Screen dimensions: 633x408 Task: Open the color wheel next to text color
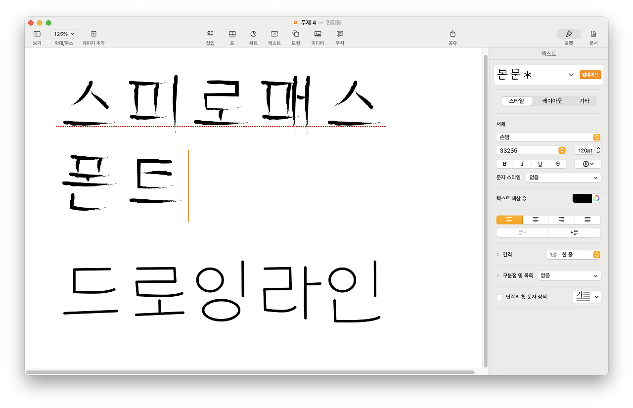(597, 198)
